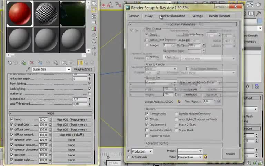Viewport: 265px width, 166px height.
Task: Toggle the bump map checkbox
Action: [11, 119]
